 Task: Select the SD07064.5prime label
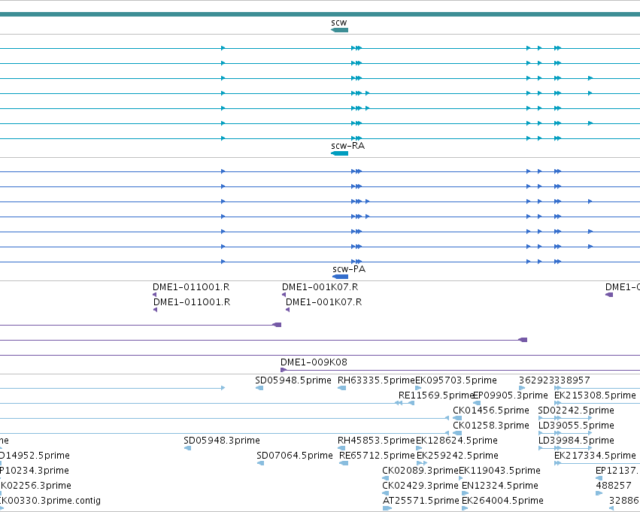point(295,456)
